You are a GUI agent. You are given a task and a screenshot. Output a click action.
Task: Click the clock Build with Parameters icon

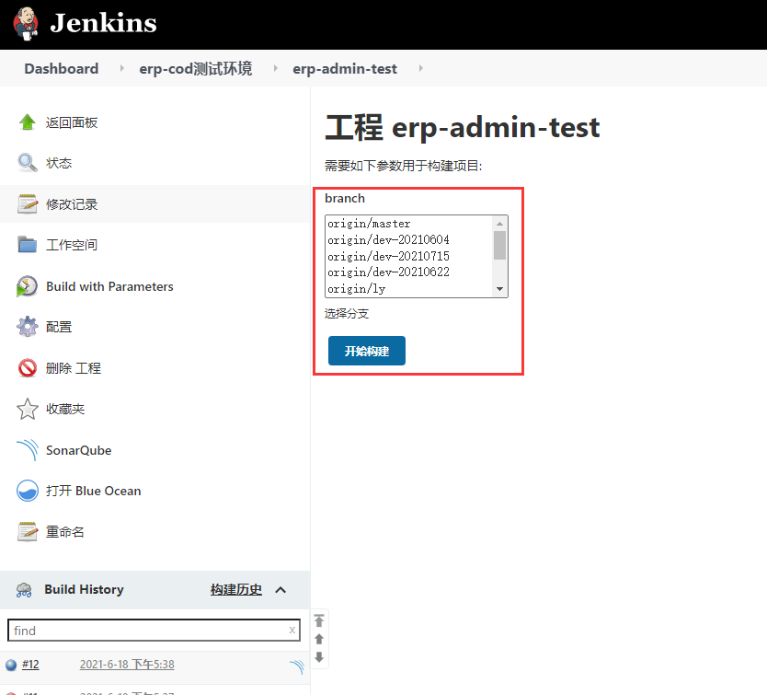pyautogui.click(x=27, y=286)
